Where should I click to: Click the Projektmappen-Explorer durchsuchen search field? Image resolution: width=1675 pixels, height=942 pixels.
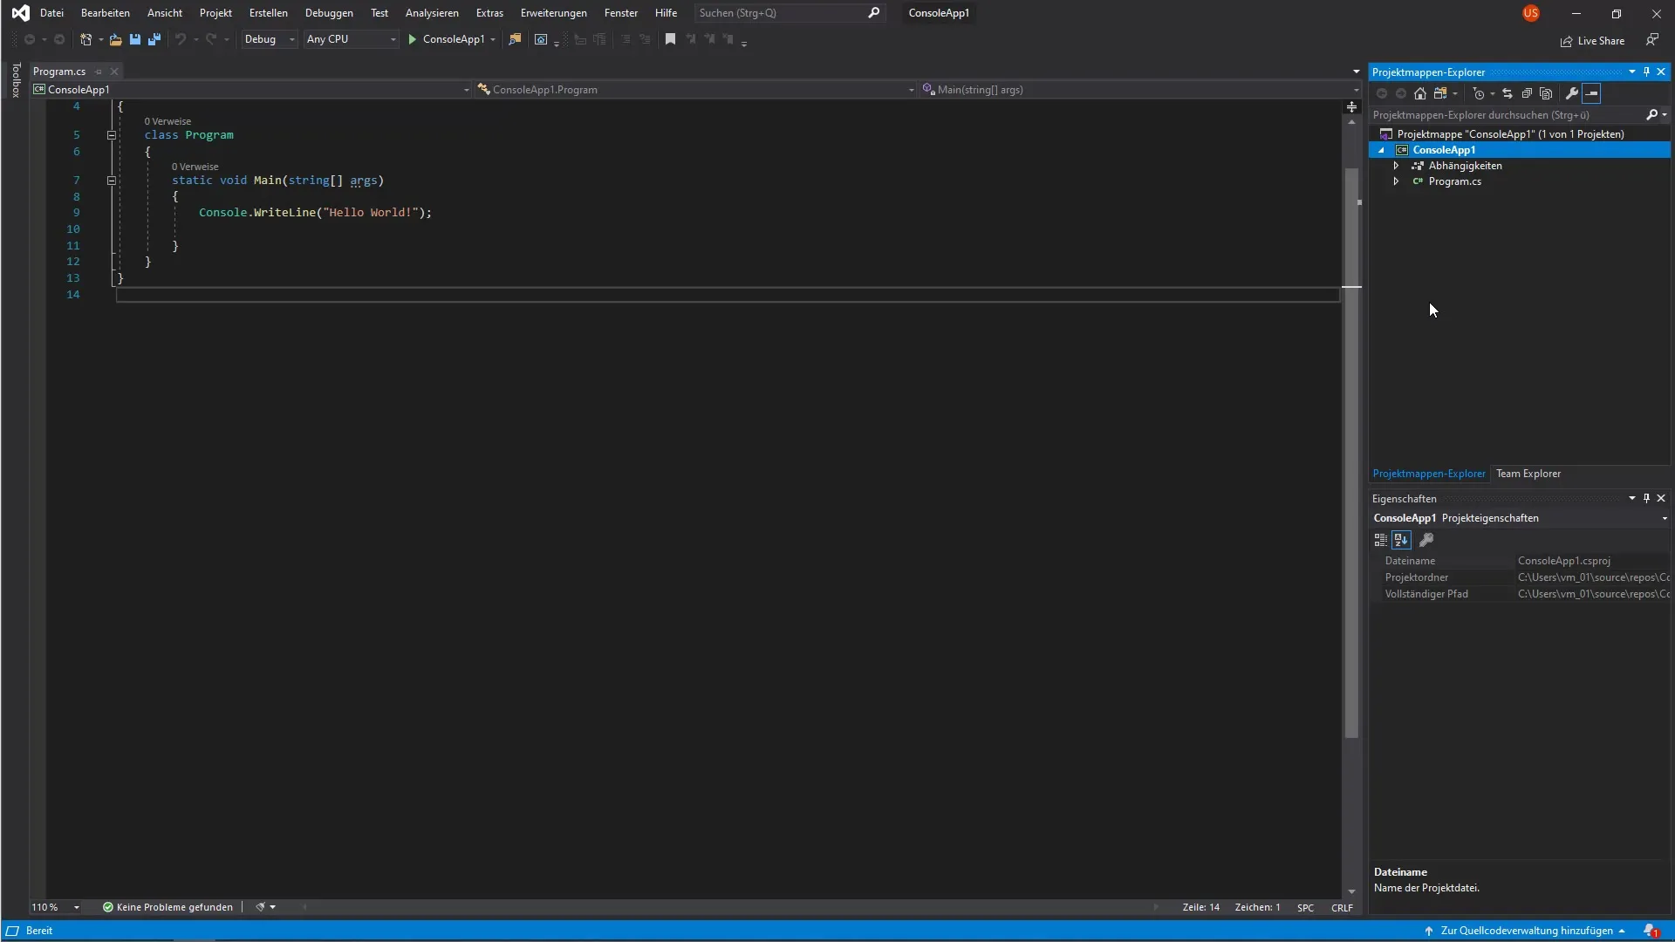(x=1507, y=114)
